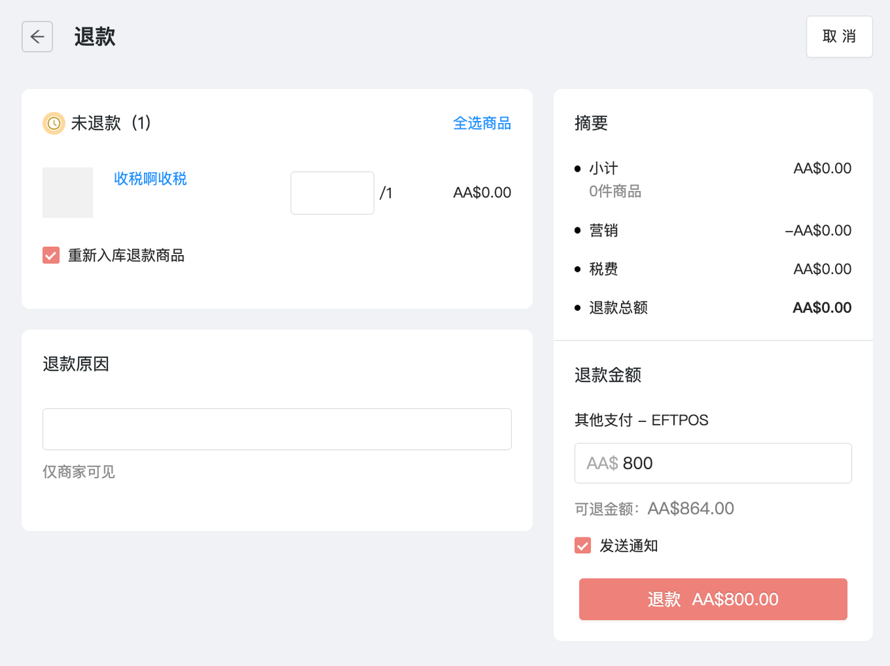Click the 摘要 summary heading
890x666 pixels.
(x=591, y=123)
